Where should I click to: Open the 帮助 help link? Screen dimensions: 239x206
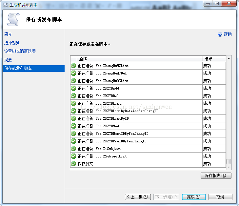228,34
